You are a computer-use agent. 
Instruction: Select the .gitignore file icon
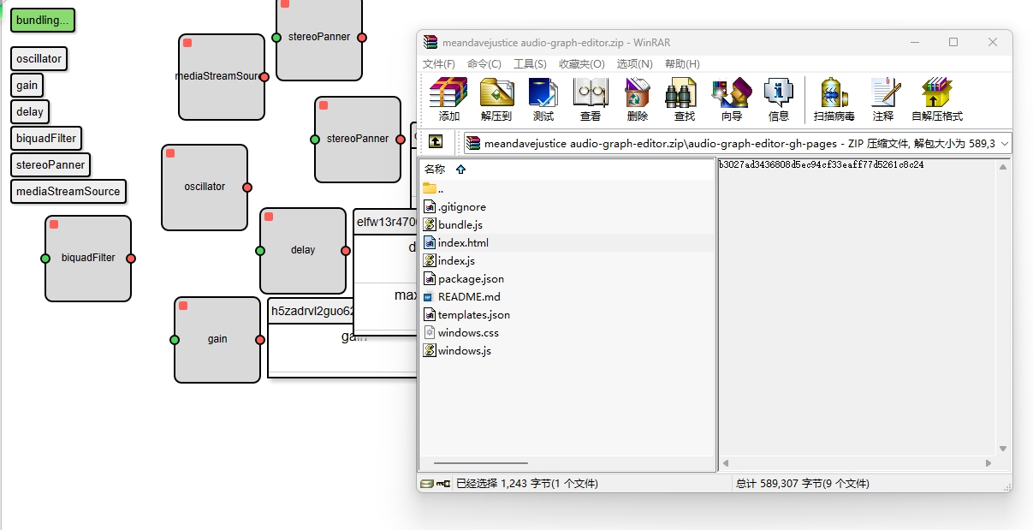pos(430,206)
